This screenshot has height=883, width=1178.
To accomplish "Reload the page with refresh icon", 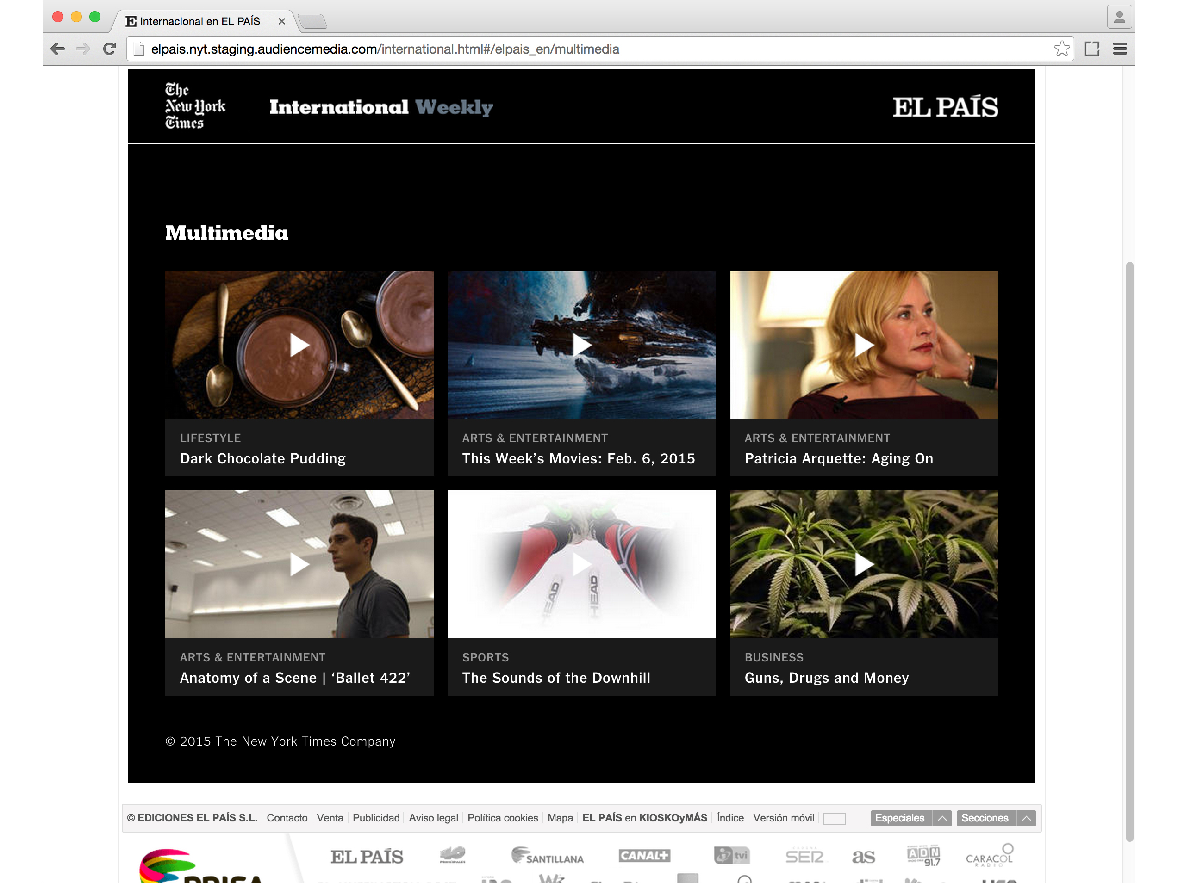I will pos(110,49).
